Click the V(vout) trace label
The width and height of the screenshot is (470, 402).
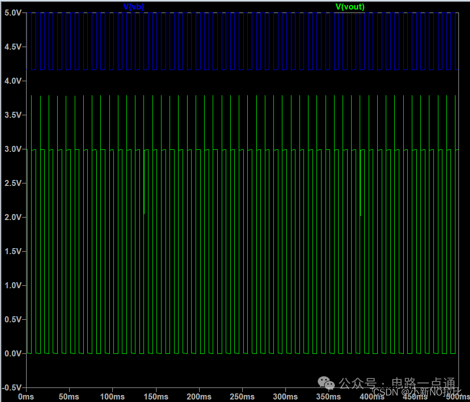350,7
